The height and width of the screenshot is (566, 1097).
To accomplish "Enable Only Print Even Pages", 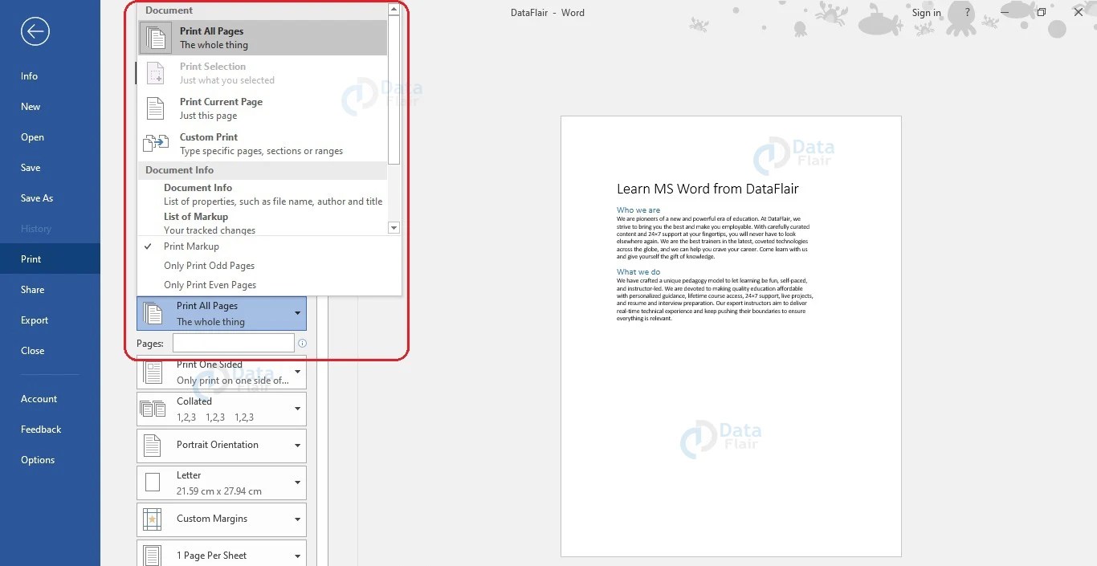I will [210, 284].
